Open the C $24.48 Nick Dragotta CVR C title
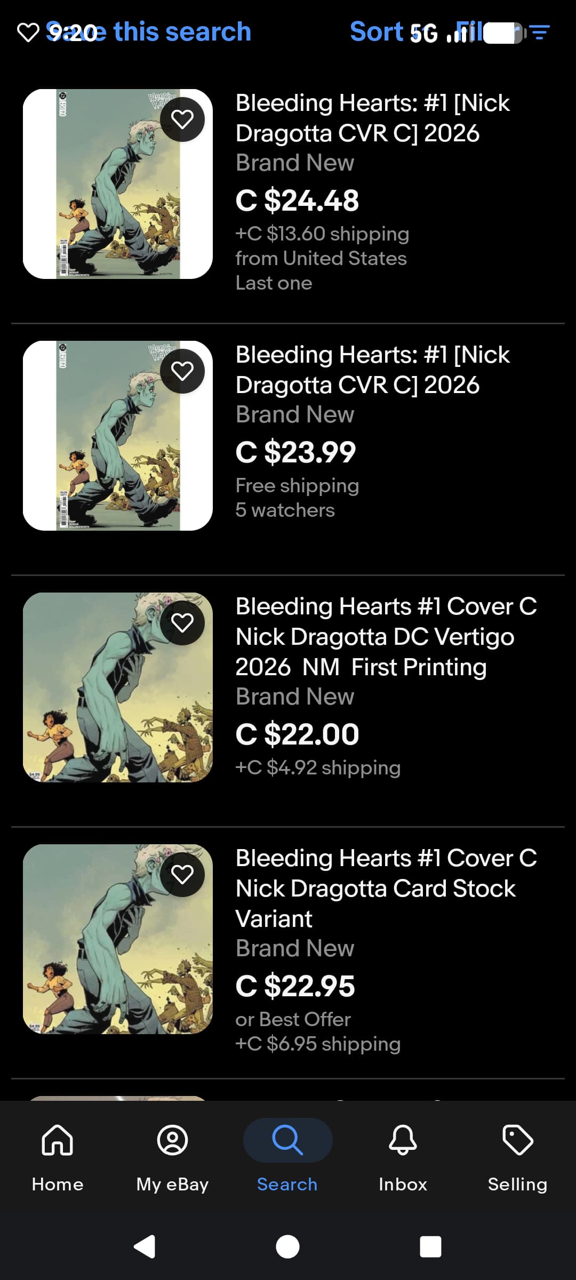The image size is (576, 1280). [x=372, y=118]
